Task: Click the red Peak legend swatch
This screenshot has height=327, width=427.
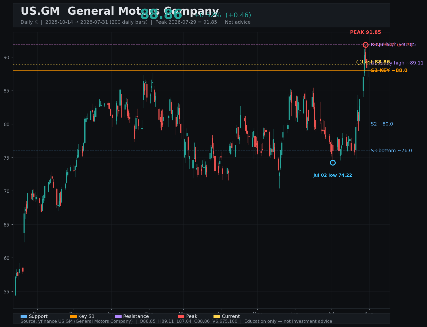Action: pyautogui.click(x=181, y=317)
